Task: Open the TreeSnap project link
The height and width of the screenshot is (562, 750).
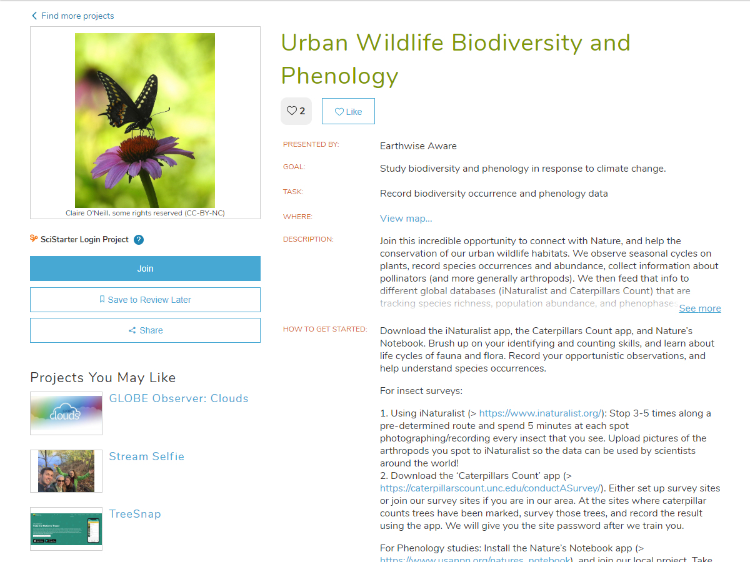Action: [135, 514]
